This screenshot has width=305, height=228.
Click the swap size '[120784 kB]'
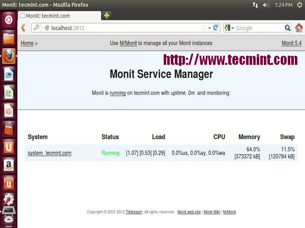click(282, 157)
